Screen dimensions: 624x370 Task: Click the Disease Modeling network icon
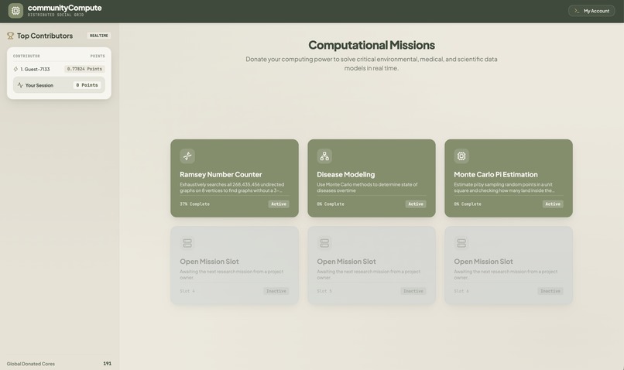coord(324,156)
